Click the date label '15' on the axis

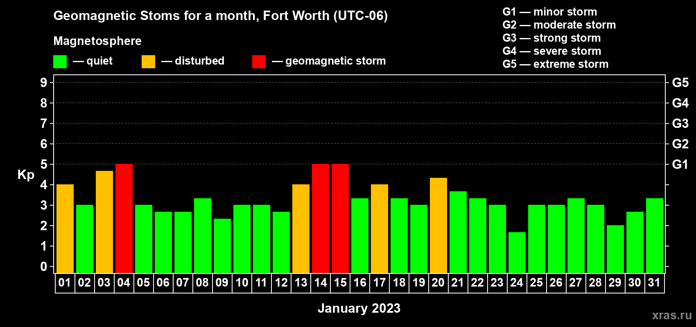point(340,282)
